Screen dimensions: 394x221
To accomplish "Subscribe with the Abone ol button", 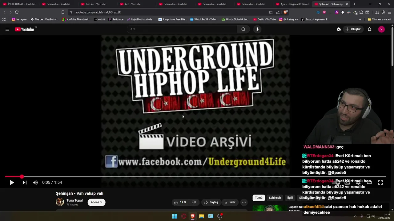I will (96, 202).
